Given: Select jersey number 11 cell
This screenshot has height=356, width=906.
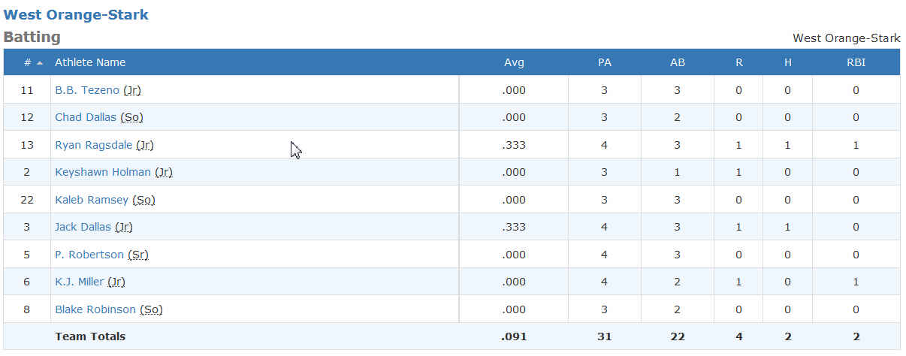Looking at the screenshot, I should tap(27, 90).
